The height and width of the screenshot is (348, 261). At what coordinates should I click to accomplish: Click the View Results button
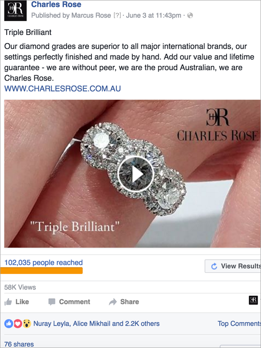click(x=233, y=266)
